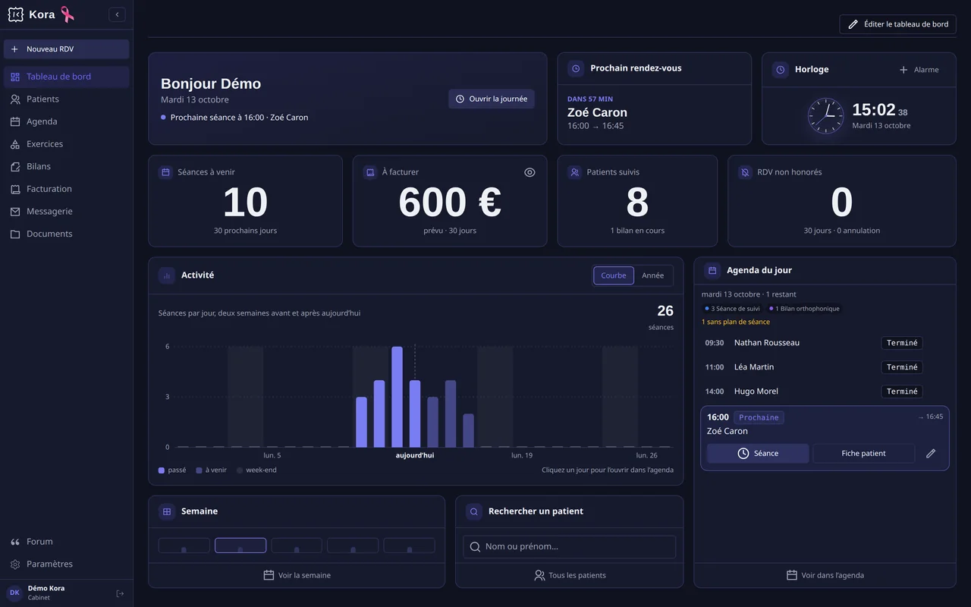Toggle the eye icon in À facturer card
Screen dimensions: 971x607
[529, 172]
